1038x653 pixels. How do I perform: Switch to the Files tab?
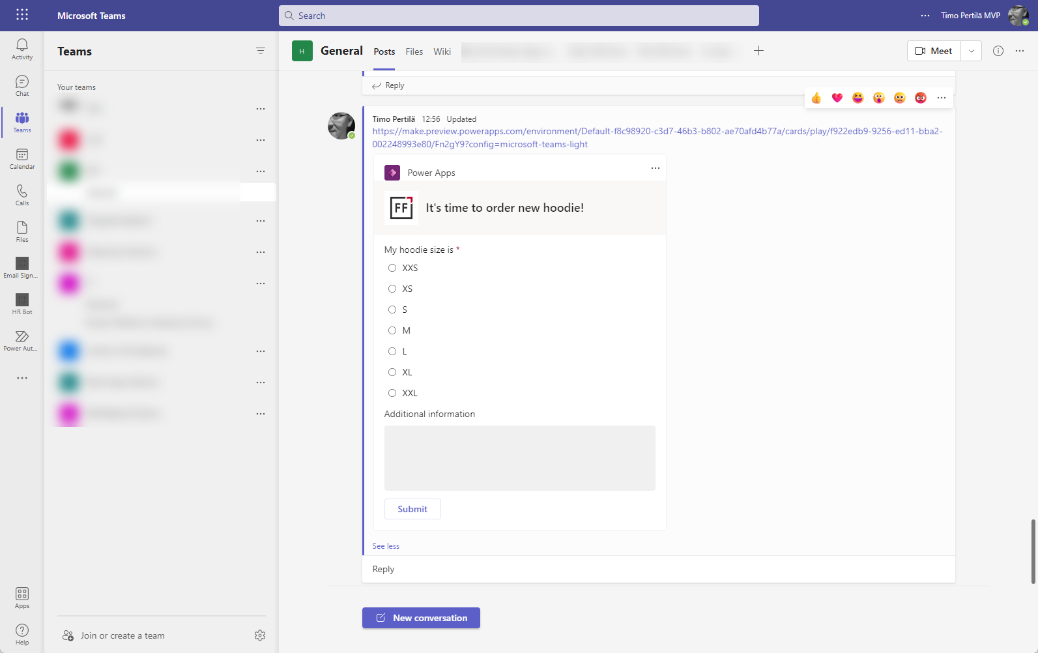(x=414, y=51)
